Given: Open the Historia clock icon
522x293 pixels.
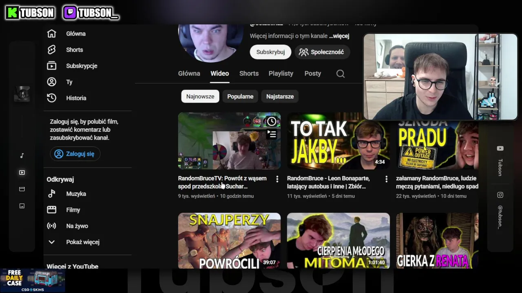Looking at the screenshot, I should tap(51, 98).
